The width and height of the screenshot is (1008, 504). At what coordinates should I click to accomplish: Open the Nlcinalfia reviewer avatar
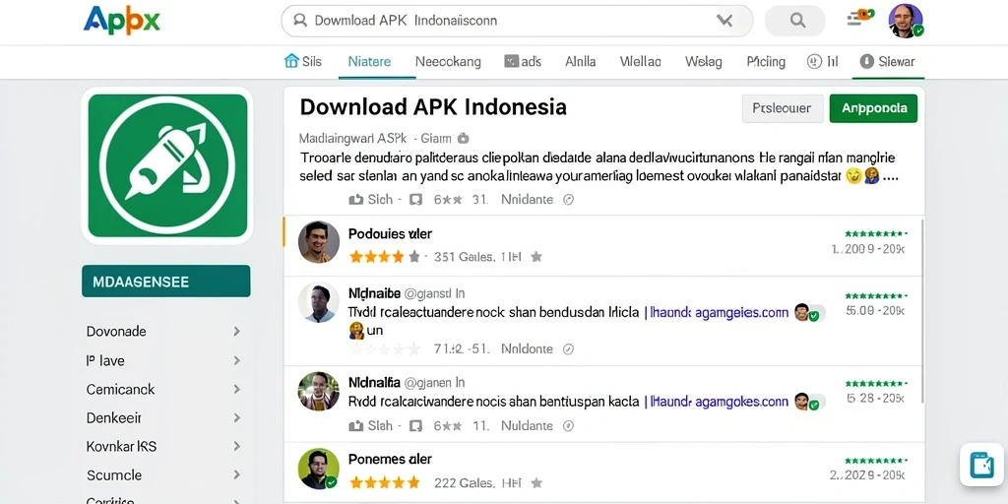click(319, 392)
